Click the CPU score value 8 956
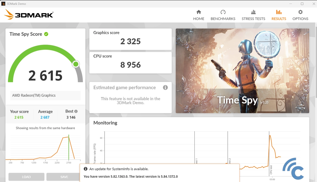 [130, 65]
